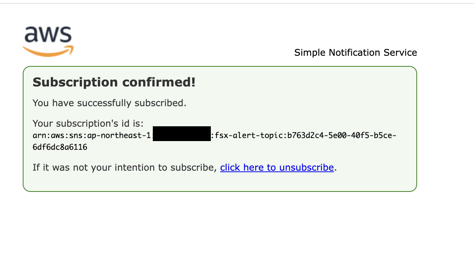This screenshot has height=270, width=474.
Task: Follow the "click here to unsubscribe" link
Action: point(277,168)
